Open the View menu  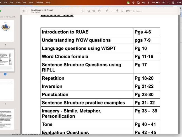(x=18, y=3)
